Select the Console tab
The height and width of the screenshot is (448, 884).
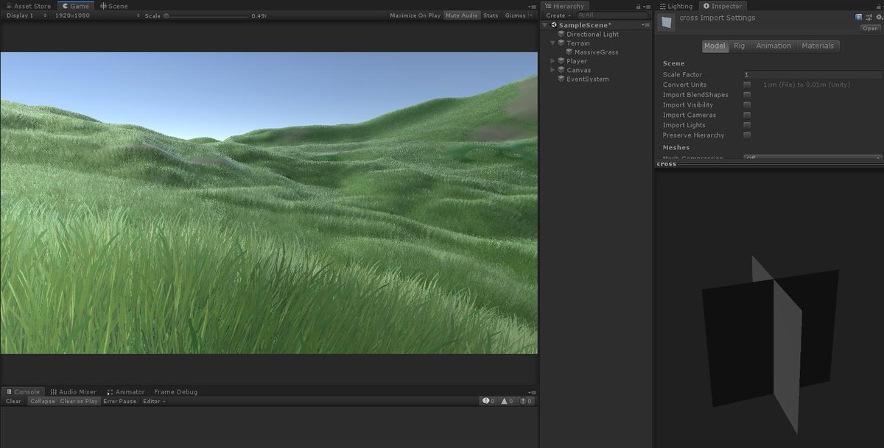point(24,392)
